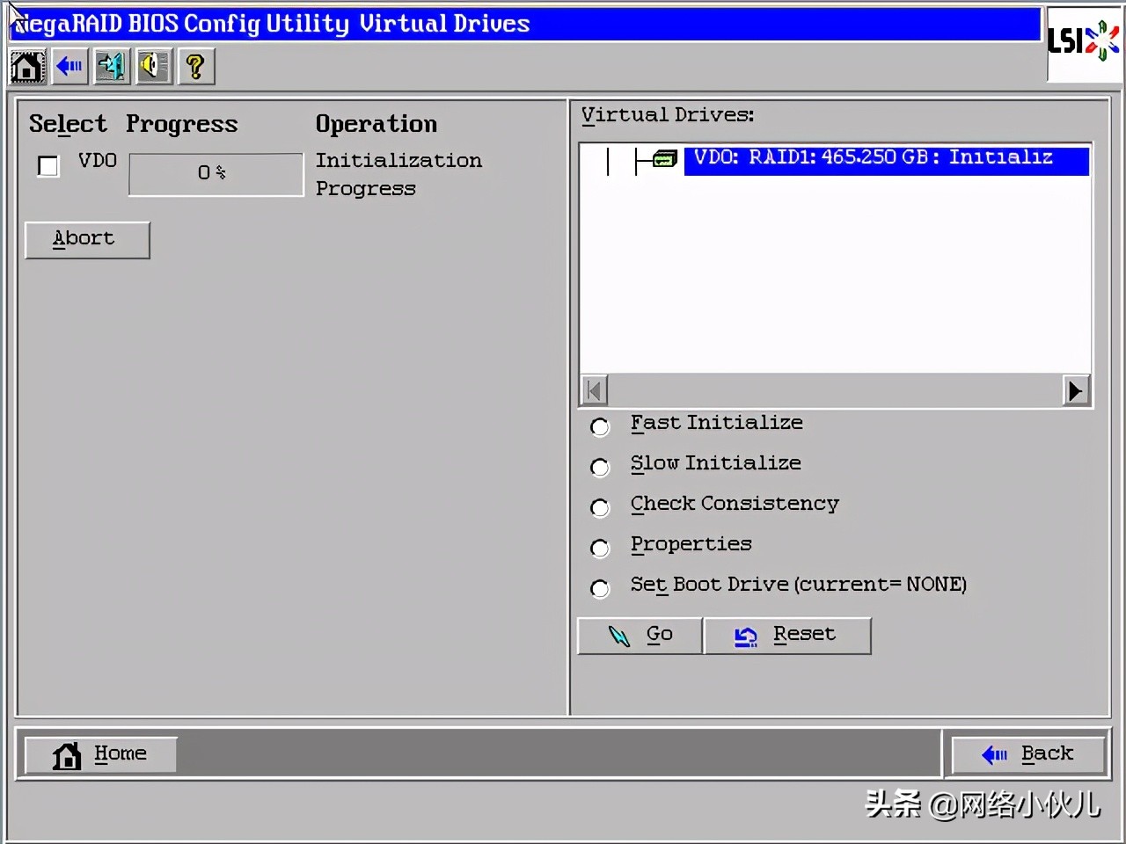Click the blue Back arrow toolbar icon

69,66
